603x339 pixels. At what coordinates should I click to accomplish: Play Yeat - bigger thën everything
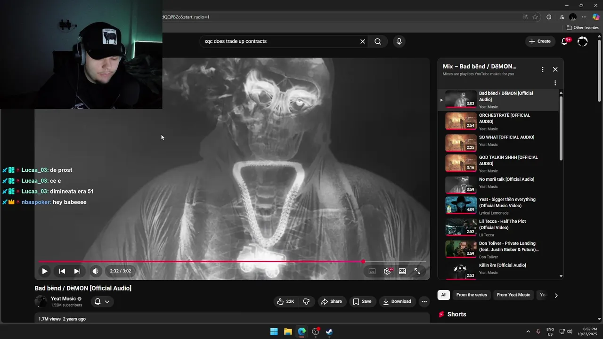tap(498, 206)
